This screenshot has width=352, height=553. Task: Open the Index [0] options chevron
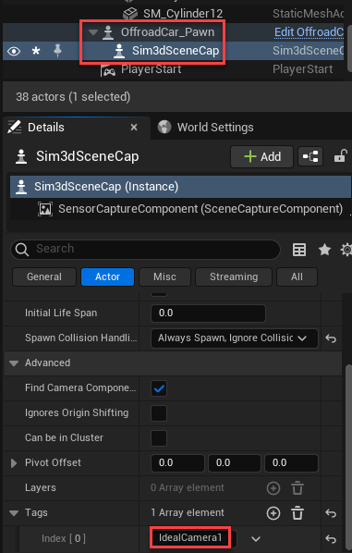(x=256, y=538)
